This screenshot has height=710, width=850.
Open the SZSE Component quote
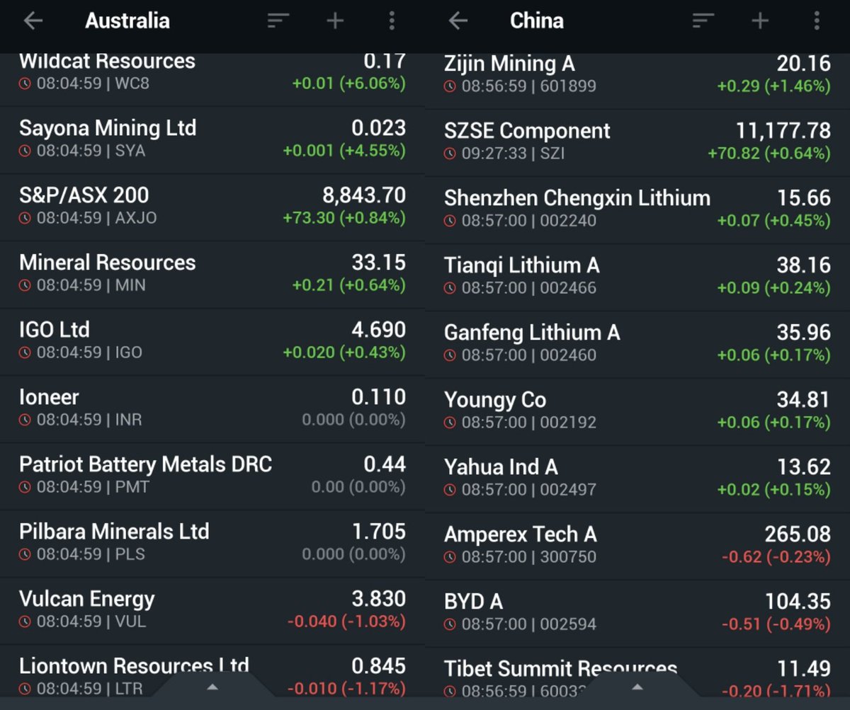[x=637, y=142]
